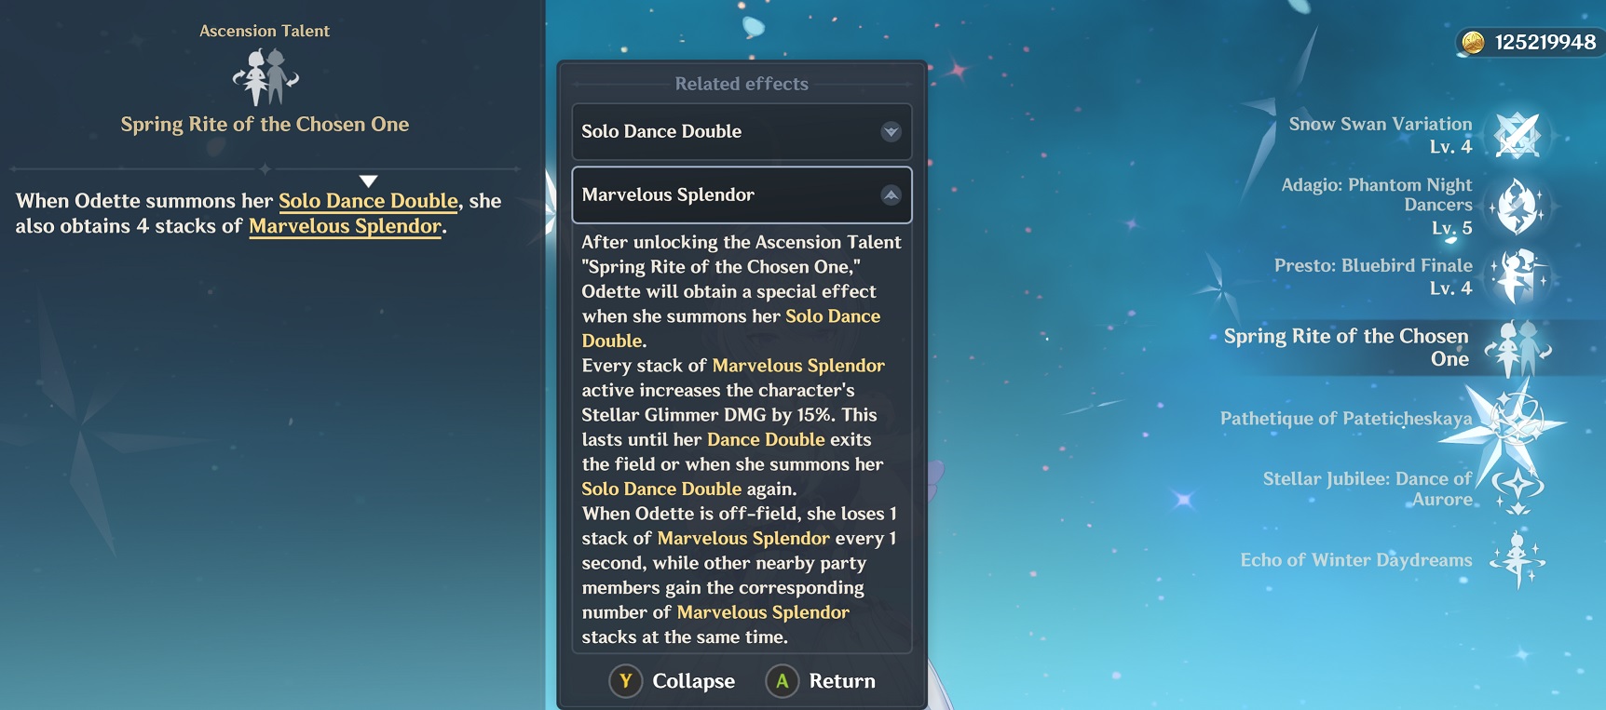Image resolution: width=1606 pixels, height=710 pixels.
Task: Select the Echo of Winter Daydreams entry
Action: click(x=1394, y=560)
